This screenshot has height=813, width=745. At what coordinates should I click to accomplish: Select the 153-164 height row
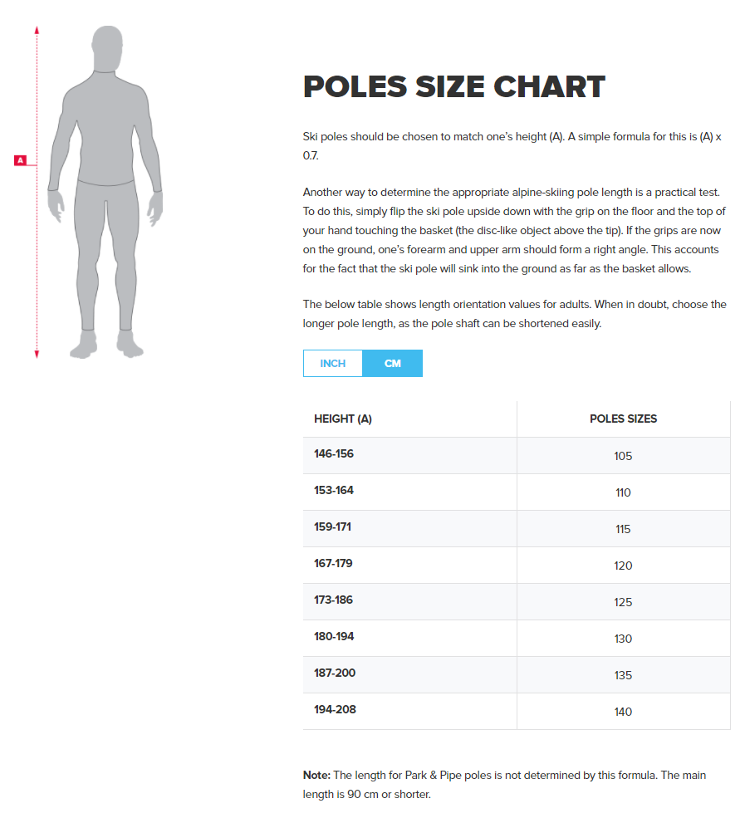pyautogui.click(x=334, y=491)
